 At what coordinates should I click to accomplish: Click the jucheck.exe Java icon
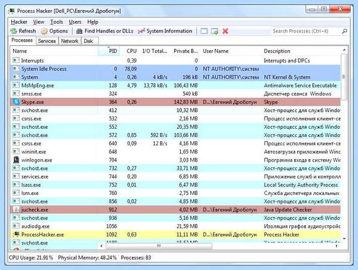[x=16, y=210]
